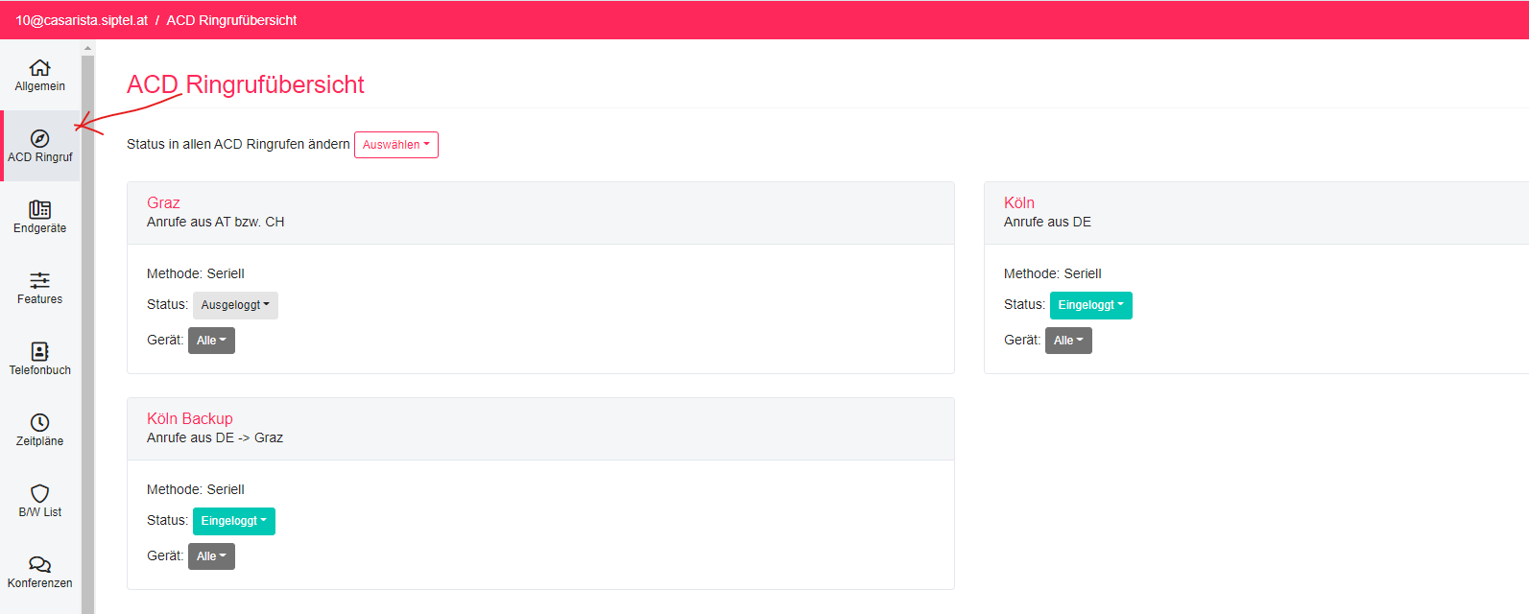Open the Telefonbuch contacts icon
The height and width of the screenshot is (614, 1529).
pyautogui.click(x=39, y=352)
